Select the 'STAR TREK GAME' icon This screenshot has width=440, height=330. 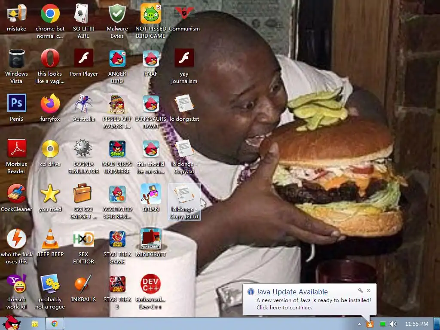pos(117,239)
